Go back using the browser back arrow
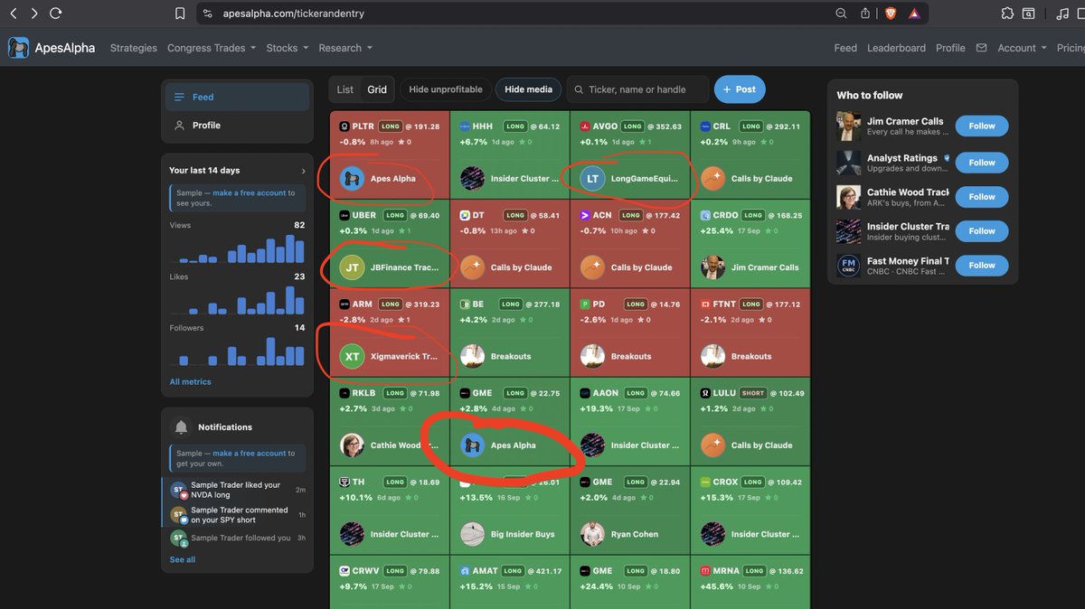1085x609 pixels. click(13, 14)
